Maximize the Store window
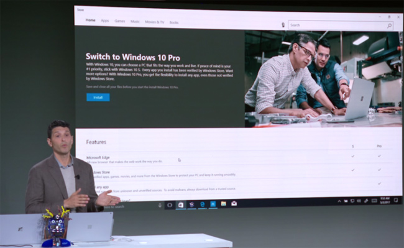The image size is (404, 248). pos(389,17)
